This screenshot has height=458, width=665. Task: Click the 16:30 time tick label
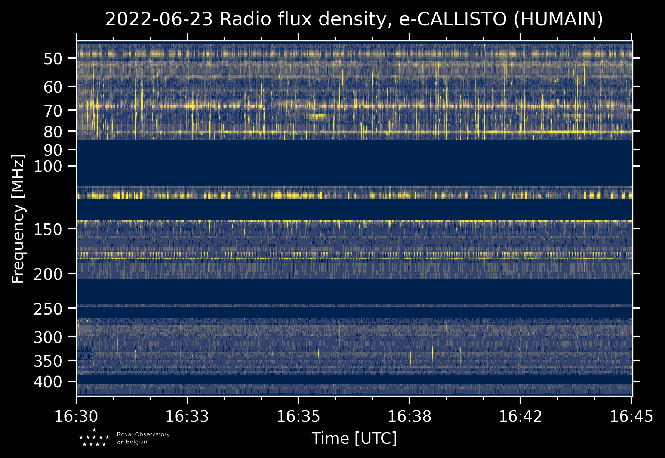point(76,416)
